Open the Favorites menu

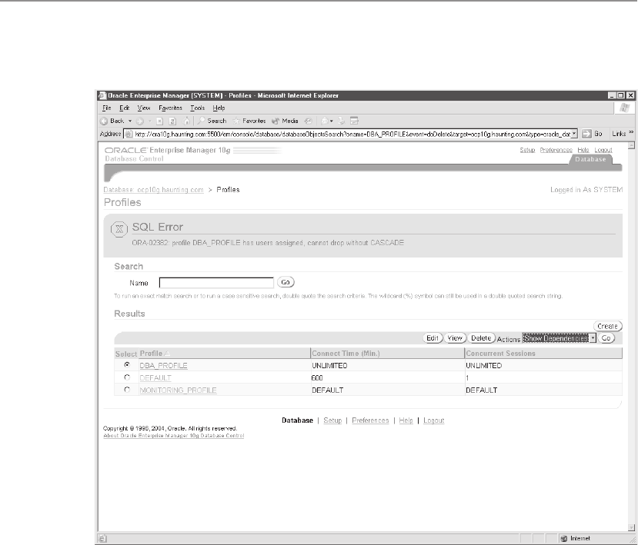point(170,108)
